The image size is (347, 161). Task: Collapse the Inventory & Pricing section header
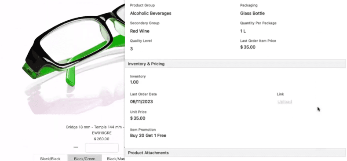point(235,64)
